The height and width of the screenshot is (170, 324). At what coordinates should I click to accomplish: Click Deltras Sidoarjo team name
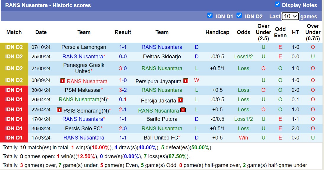pyautogui.click(x=162, y=57)
